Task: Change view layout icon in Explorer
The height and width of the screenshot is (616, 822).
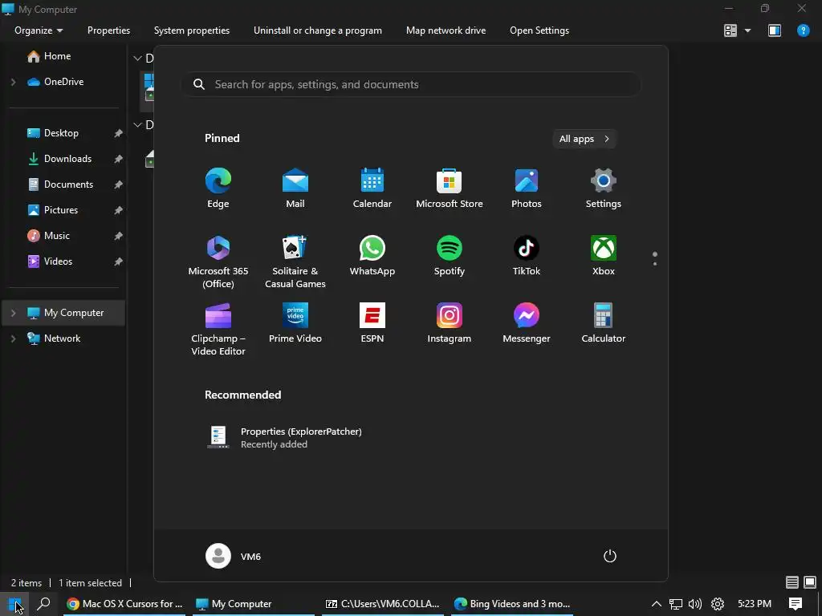Action: pyautogui.click(x=730, y=30)
